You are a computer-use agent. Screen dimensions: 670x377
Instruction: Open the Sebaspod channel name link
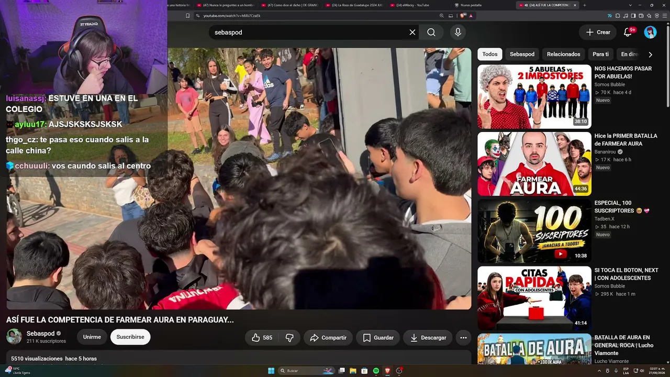pyautogui.click(x=41, y=334)
